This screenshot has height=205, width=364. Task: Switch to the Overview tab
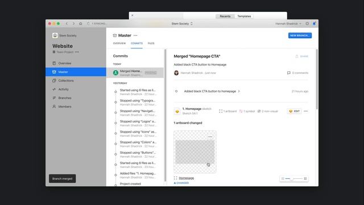(x=119, y=43)
